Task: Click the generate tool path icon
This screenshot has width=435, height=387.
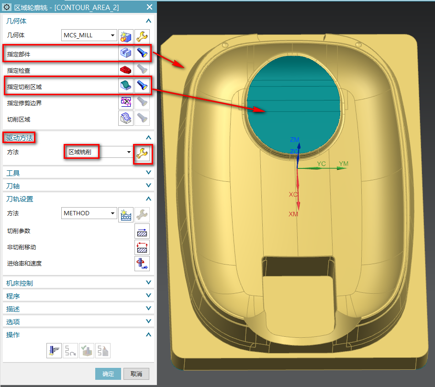Action: point(54,351)
